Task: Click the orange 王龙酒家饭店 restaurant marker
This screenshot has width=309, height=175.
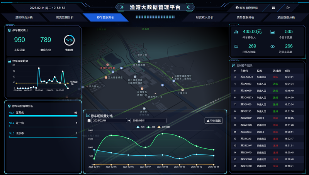Action: (x=106, y=77)
